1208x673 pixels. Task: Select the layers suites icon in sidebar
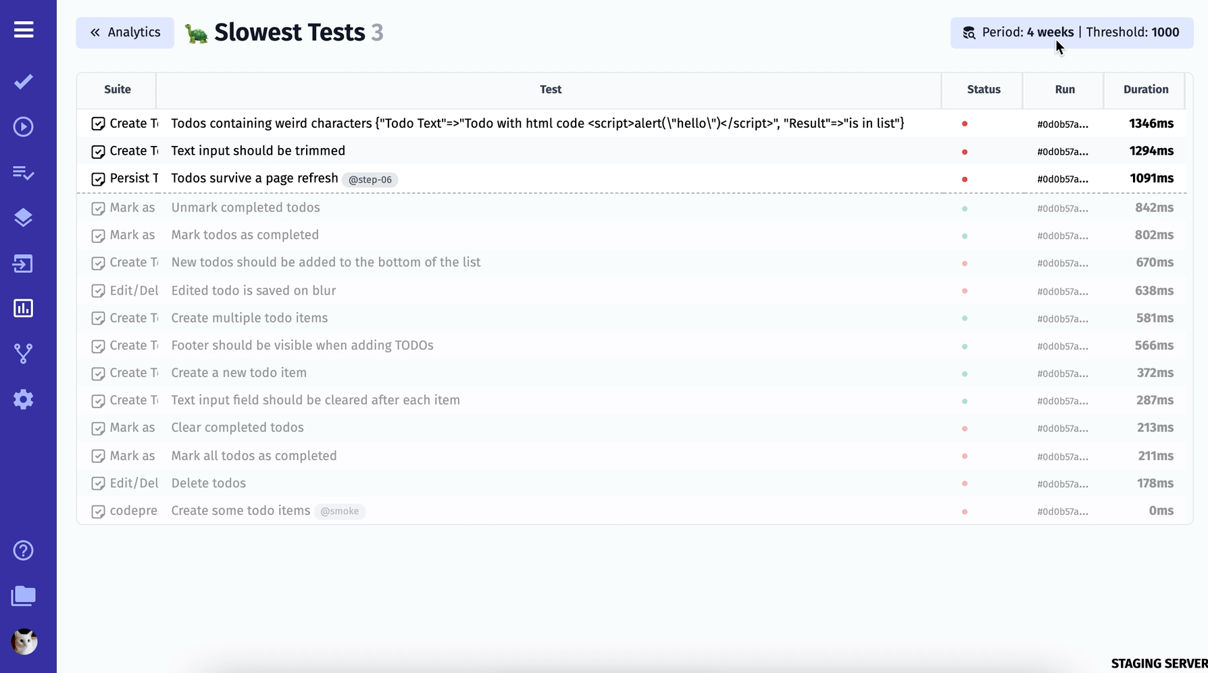24,218
